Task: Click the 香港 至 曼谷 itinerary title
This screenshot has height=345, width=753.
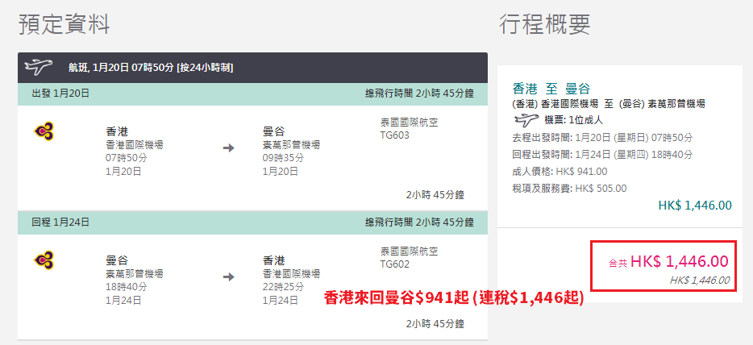Action: [551, 89]
